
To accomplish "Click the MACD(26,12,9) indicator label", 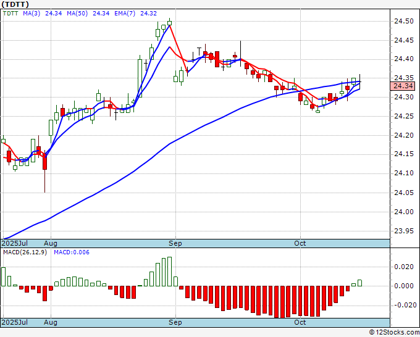I will pyautogui.click(x=25, y=252).
